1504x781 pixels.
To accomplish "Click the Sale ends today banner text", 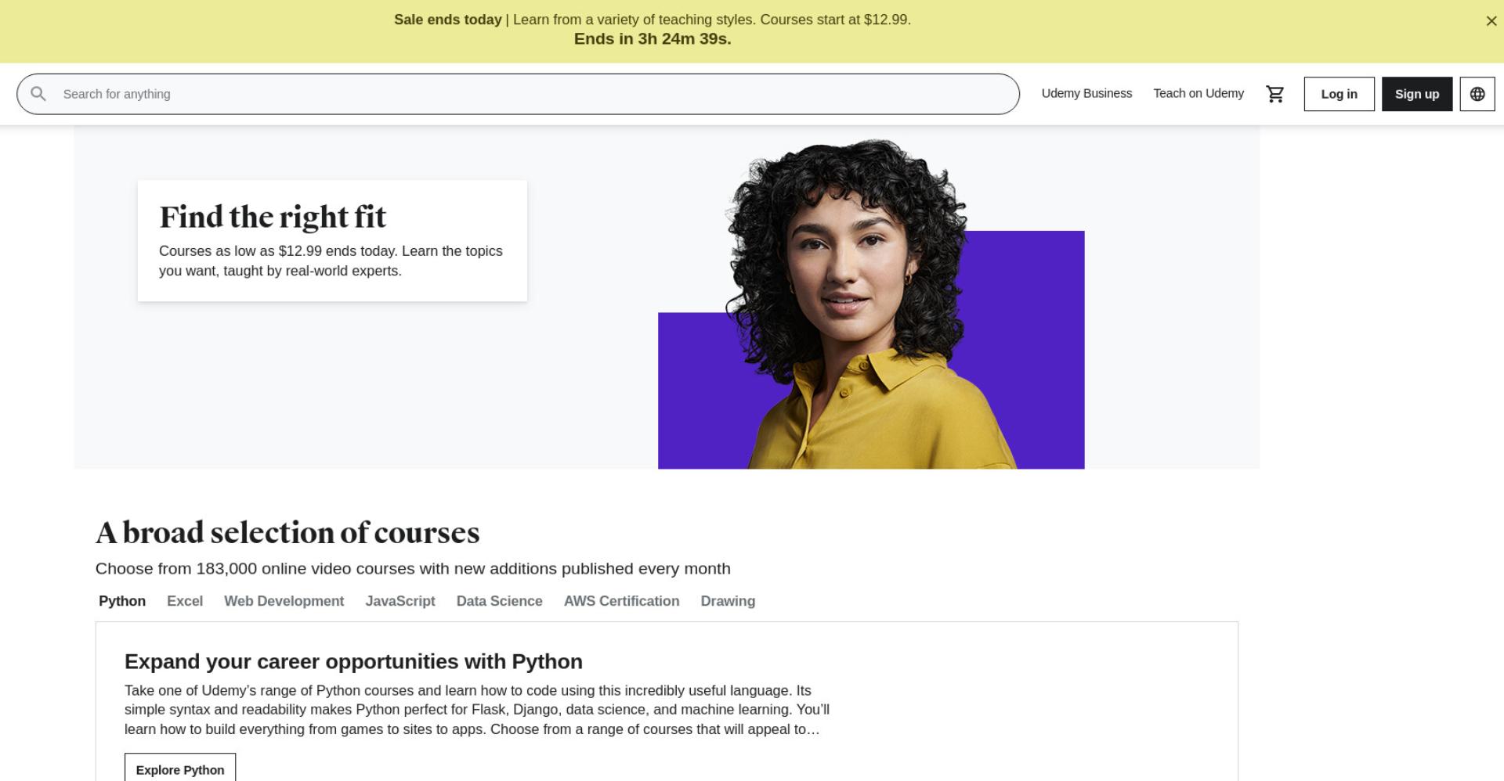I will 448,20.
